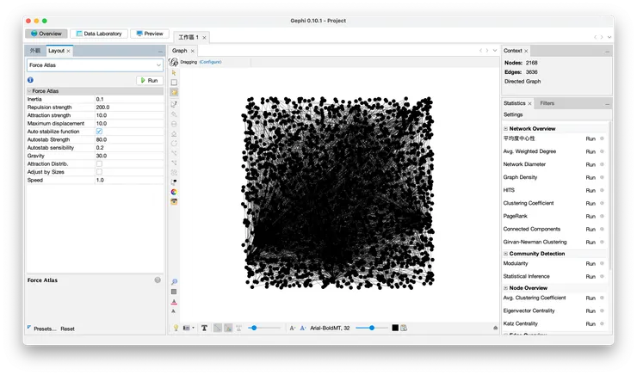The image size is (637, 375).
Task: Click the small A reset label visibility icon
Action: 174,311
